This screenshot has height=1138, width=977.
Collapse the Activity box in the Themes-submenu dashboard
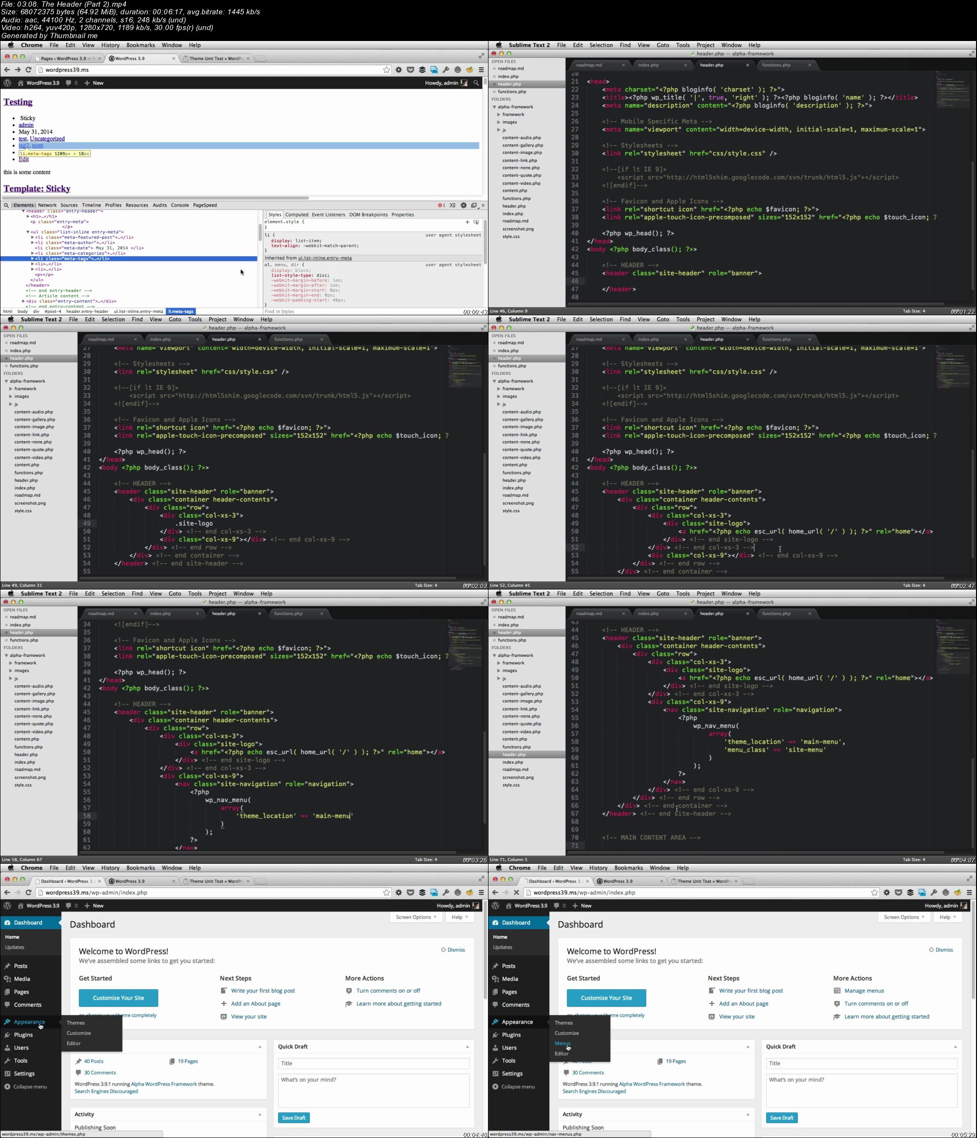point(260,1114)
